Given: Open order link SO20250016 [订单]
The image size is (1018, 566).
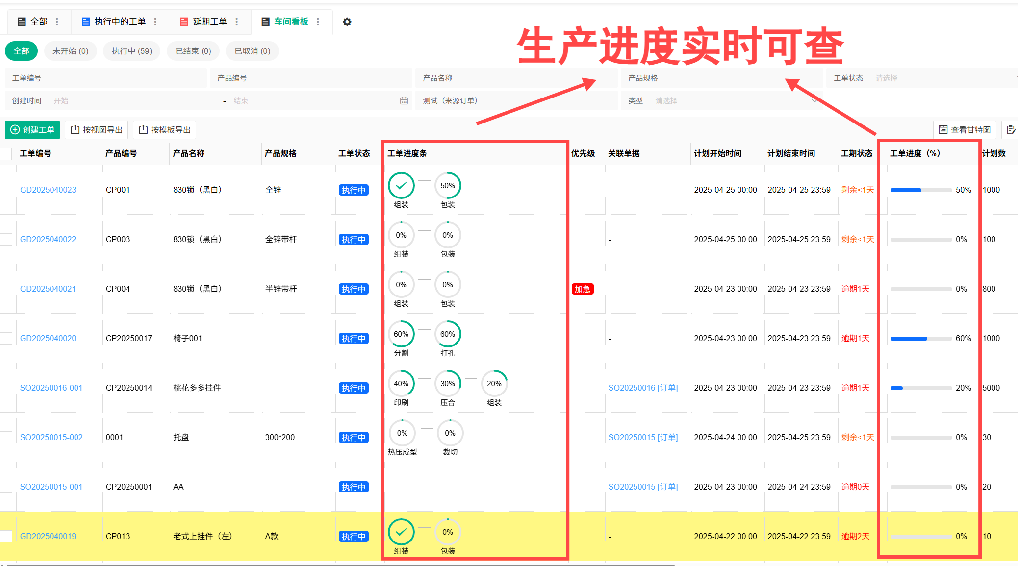Looking at the screenshot, I should pos(643,388).
